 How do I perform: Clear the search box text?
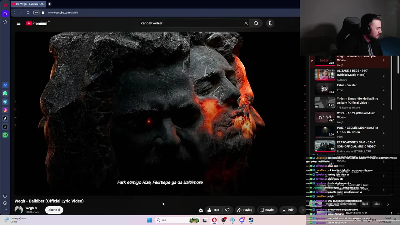click(x=246, y=23)
